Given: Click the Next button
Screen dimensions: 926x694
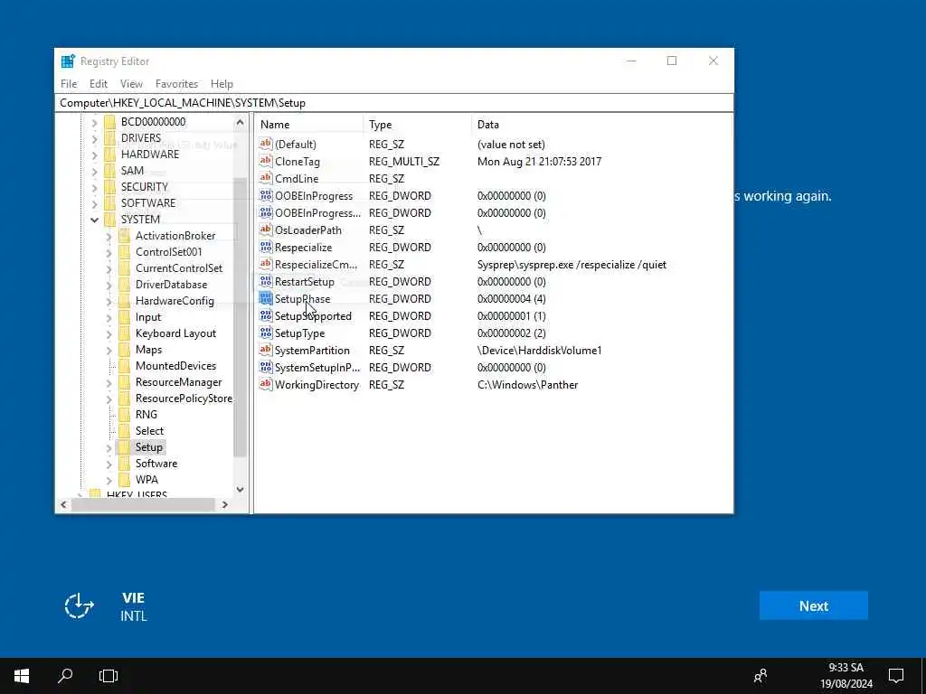Looking at the screenshot, I should pos(813,605).
